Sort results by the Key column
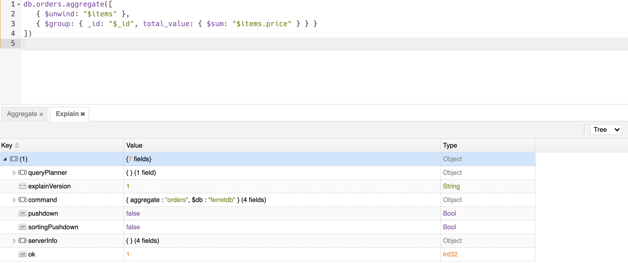This screenshot has height=263, width=628. pyautogui.click(x=17, y=145)
